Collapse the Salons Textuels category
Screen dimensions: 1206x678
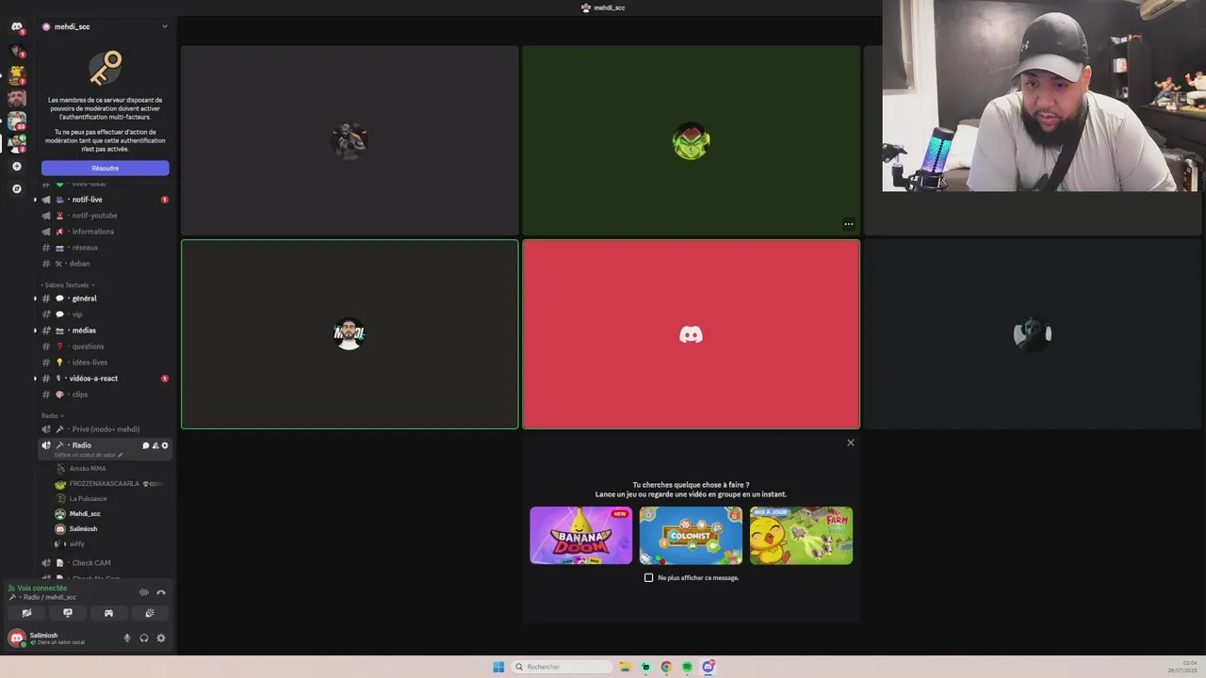[66, 284]
